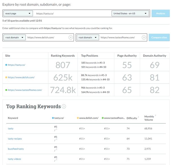Click info icon in tasty videos row
The image size is (171, 165).
point(57,160)
